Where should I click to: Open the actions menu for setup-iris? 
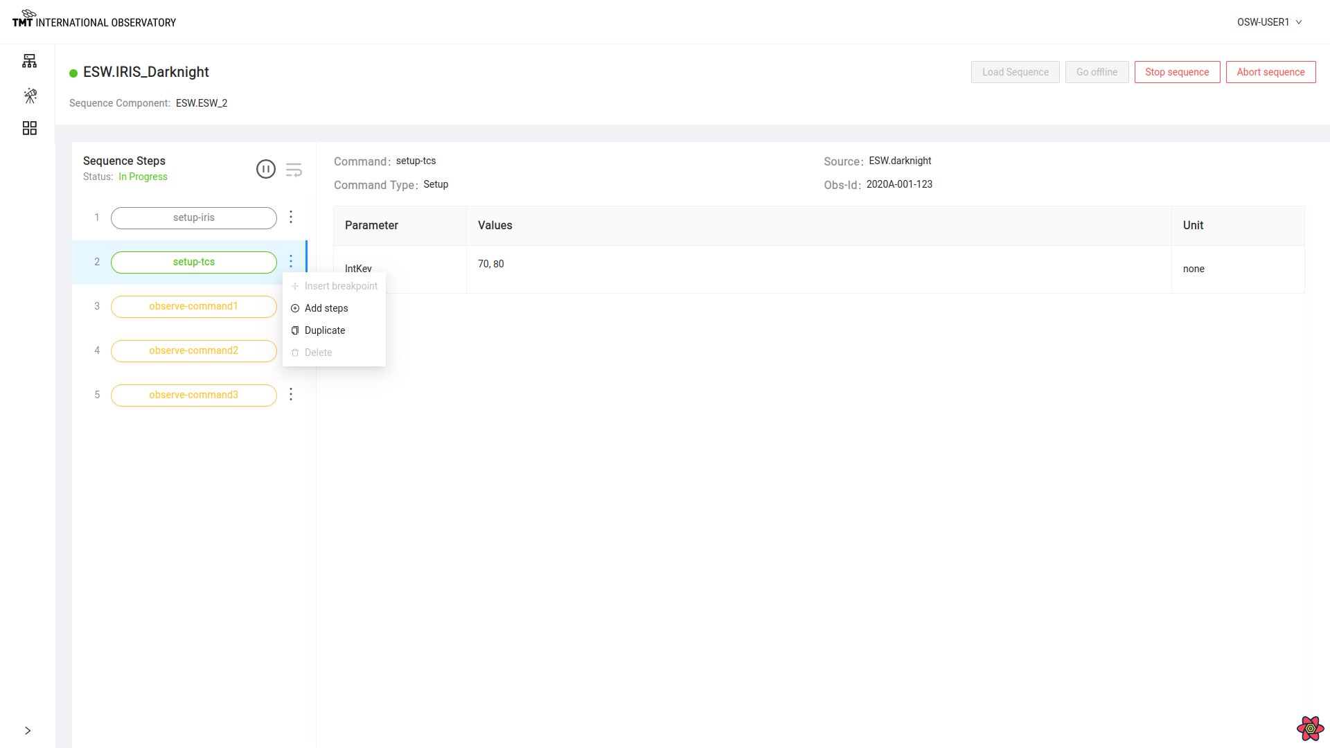coord(291,217)
